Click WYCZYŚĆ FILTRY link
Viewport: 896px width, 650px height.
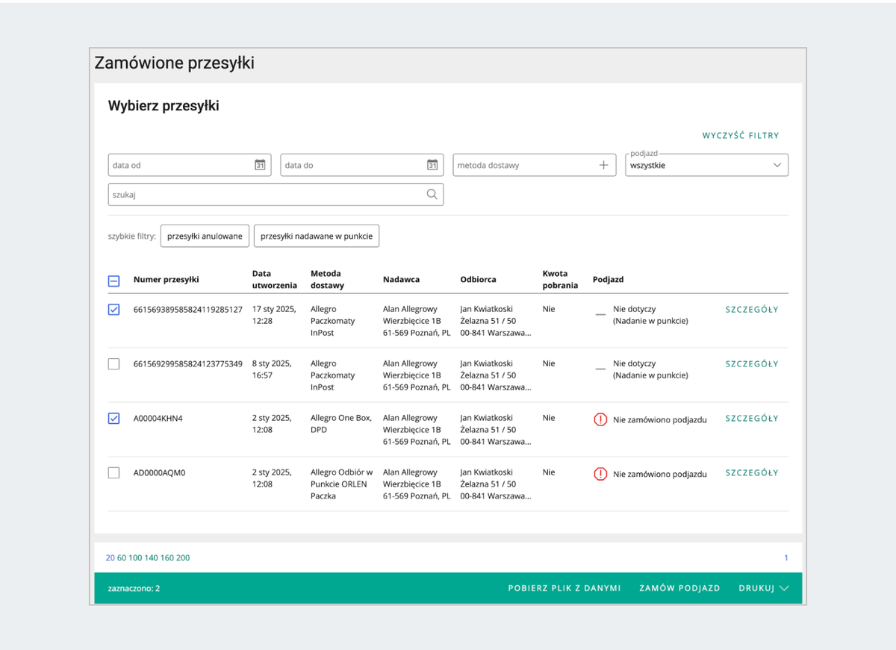point(741,136)
